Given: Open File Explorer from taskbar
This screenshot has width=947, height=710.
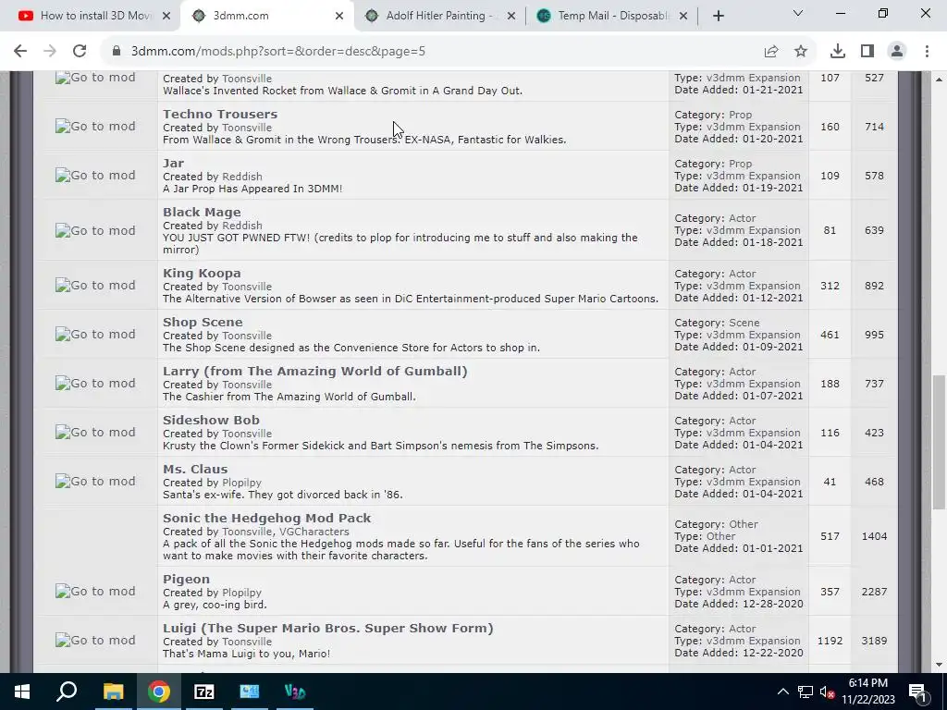Looking at the screenshot, I should (113, 692).
